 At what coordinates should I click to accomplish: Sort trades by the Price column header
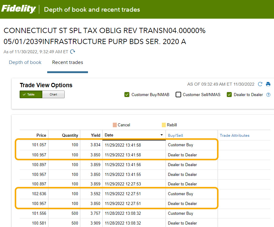(x=41, y=135)
